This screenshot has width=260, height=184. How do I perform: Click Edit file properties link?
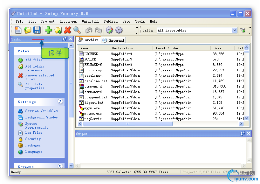pos(35,86)
